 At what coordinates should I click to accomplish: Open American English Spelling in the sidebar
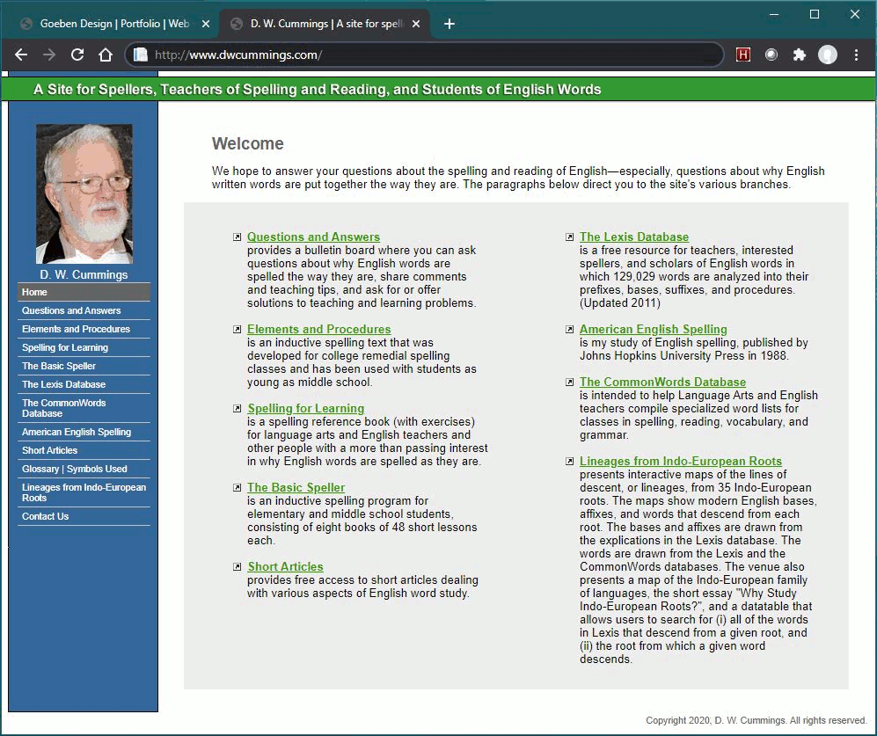84,432
